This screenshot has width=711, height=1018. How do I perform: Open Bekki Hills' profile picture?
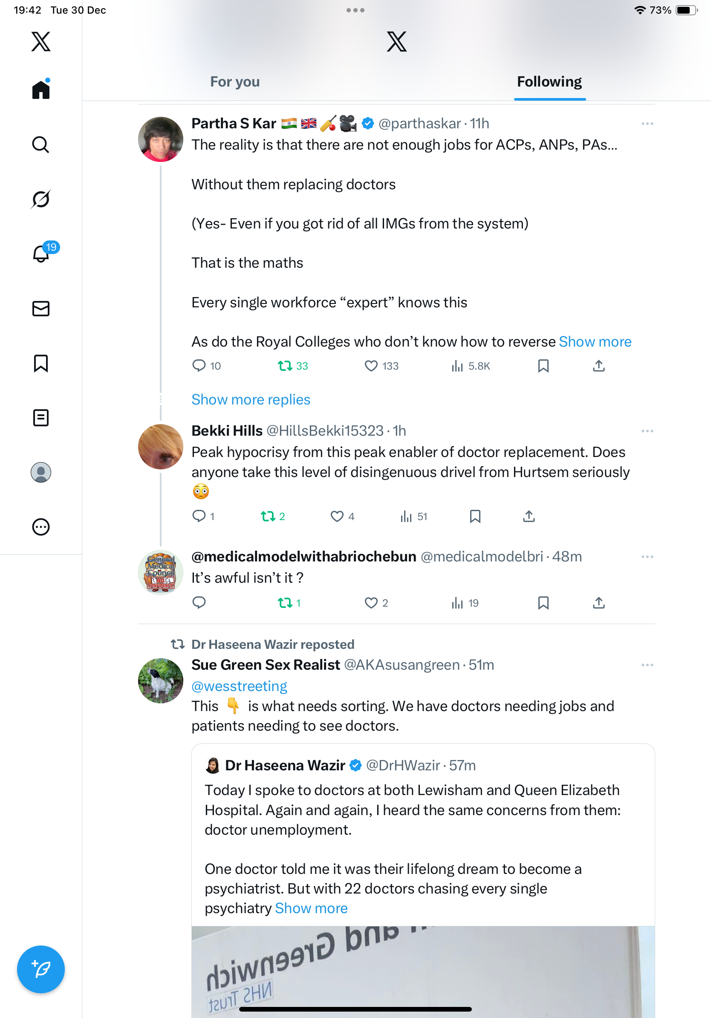pos(160,446)
